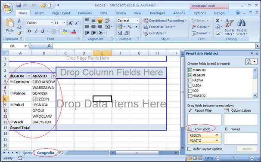Image resolution: width=261 pixels, height=162 pixels.
Task: Open Conditional Formatting menu
Action: coord(165,21)
